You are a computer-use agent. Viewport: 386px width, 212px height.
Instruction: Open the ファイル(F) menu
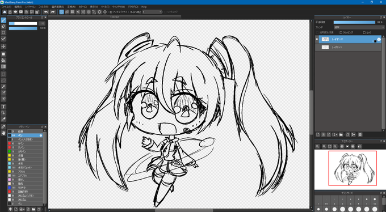coord(6,7)
